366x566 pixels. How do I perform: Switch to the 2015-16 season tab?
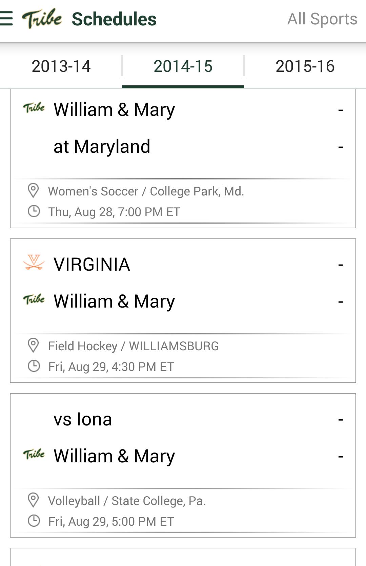click(x=305, y=66)
